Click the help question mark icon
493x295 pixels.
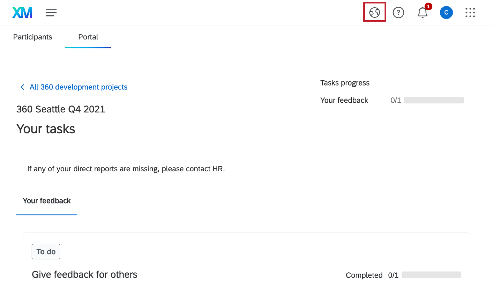point(398,12)
